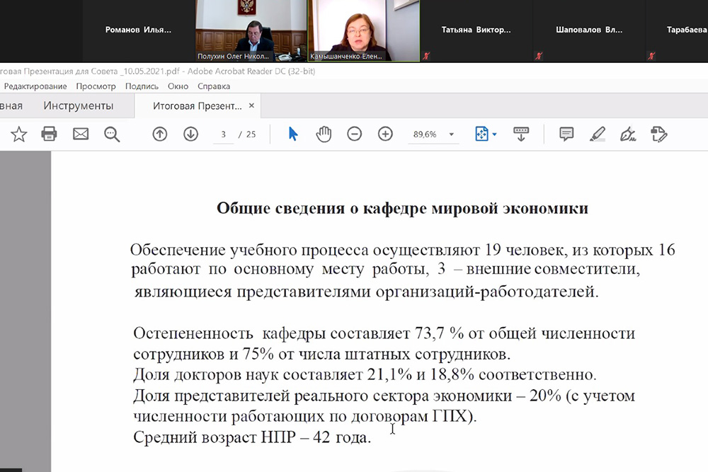The height and width of the screenshot is (472, 708).
Task: Close the Итоговая Презент... document tab
Action: (251, 106)
